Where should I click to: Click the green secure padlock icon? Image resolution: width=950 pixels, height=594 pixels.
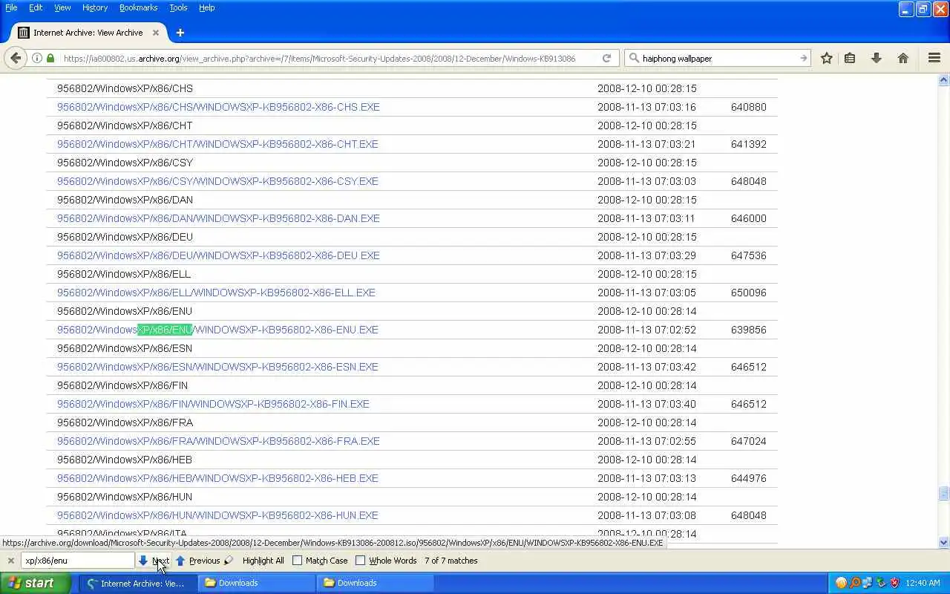[50, 58]
